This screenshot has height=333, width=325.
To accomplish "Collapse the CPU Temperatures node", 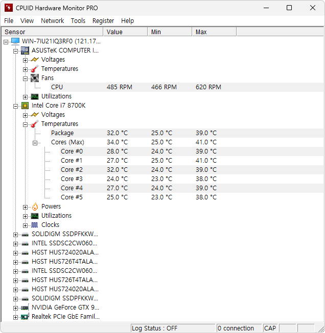I will coord(25,124).
